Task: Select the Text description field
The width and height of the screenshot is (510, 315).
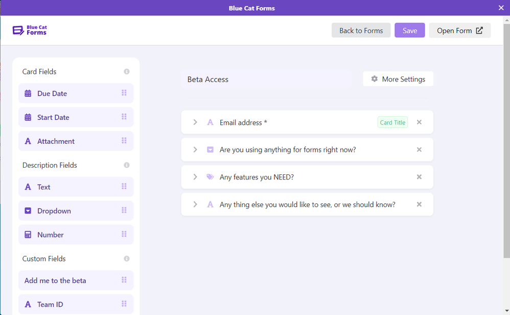Action: point(76,187)
